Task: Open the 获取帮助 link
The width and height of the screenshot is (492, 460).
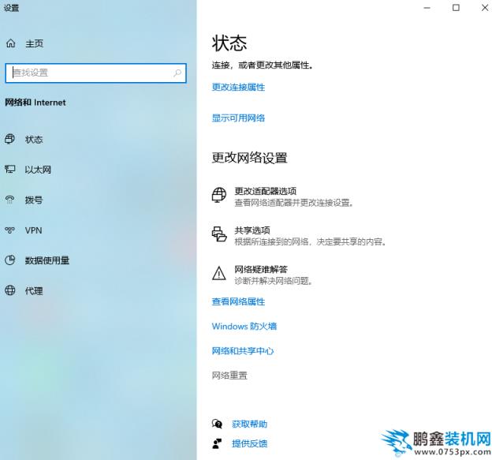Action: click(x=249, y=424)
